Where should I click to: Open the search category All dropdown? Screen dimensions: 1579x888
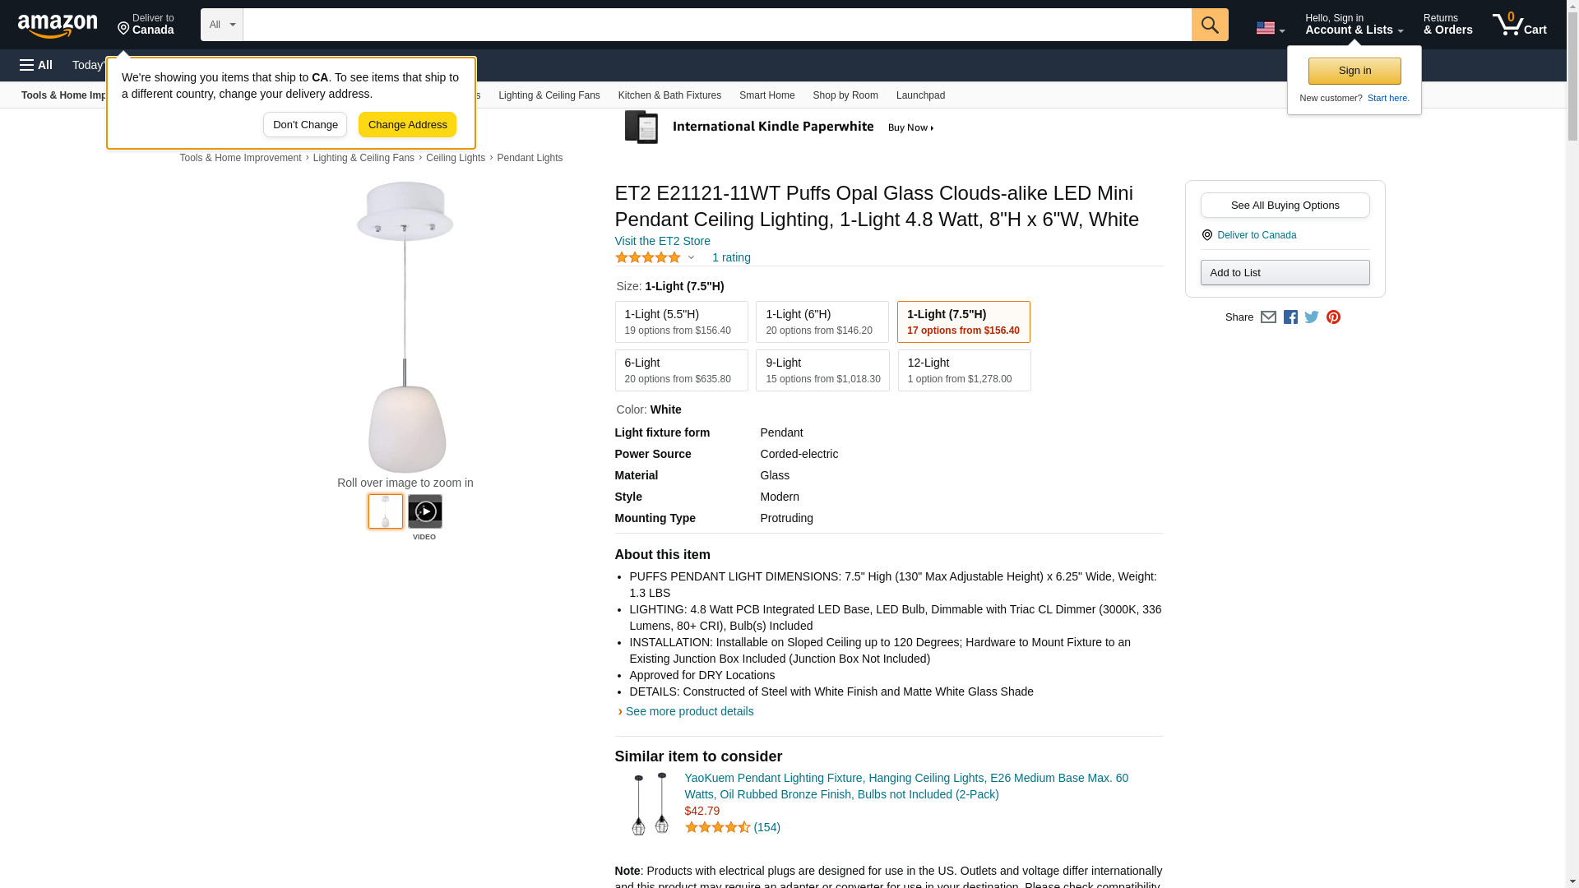click(x=221, y=25)
